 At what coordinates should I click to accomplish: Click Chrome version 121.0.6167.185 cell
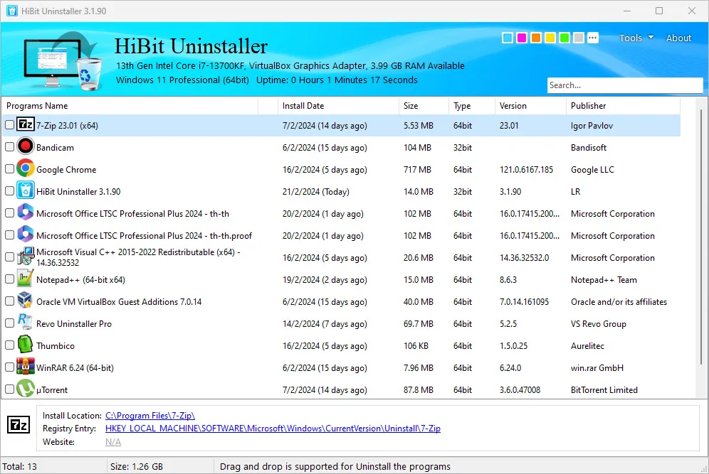[x=526, y=170]
